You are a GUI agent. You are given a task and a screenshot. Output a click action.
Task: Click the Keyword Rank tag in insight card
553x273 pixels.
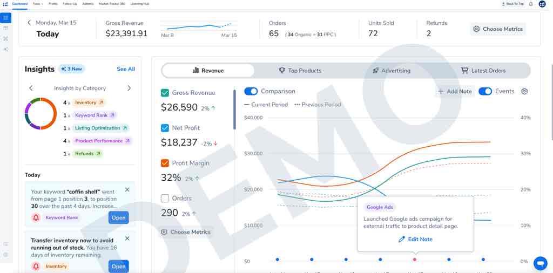point(62,217)
